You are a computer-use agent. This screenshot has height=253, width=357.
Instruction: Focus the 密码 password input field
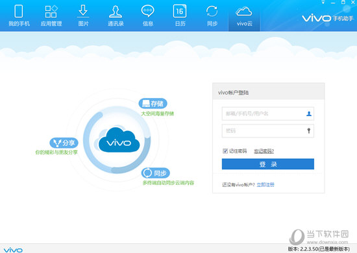click(x=268, y=130)
